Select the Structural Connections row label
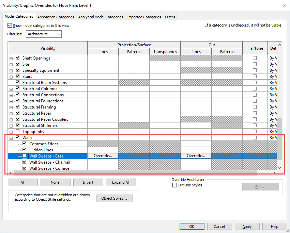The image size is (290, 233). click(43, 95)
